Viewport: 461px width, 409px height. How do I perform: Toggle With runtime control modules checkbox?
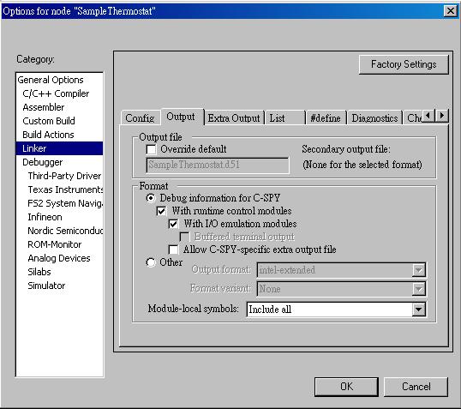pos(161,211)
